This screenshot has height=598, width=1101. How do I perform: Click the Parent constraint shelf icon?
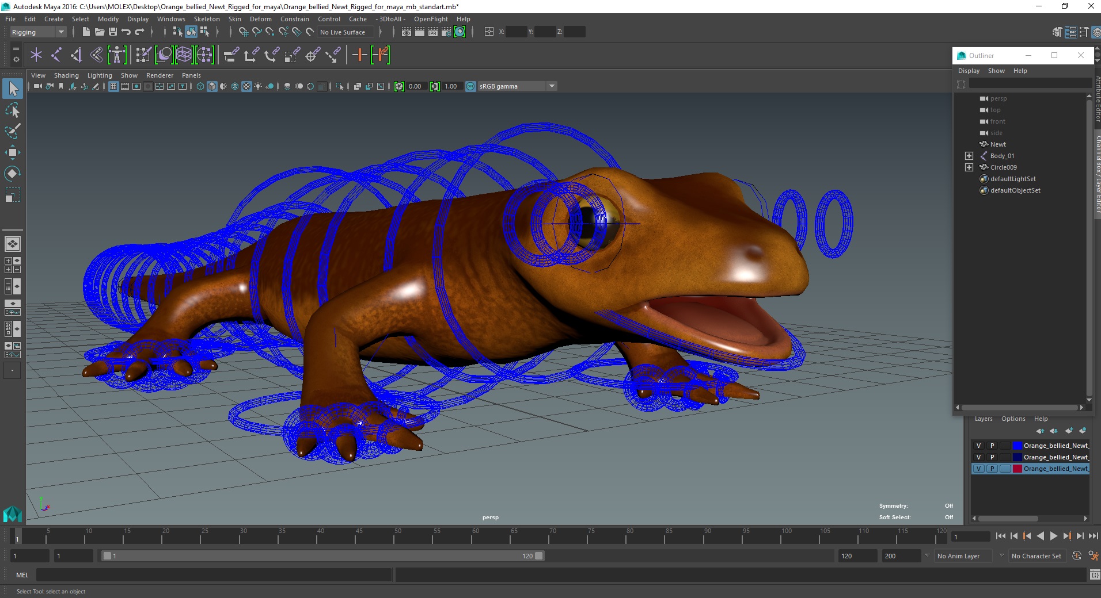tap(231, 55)
